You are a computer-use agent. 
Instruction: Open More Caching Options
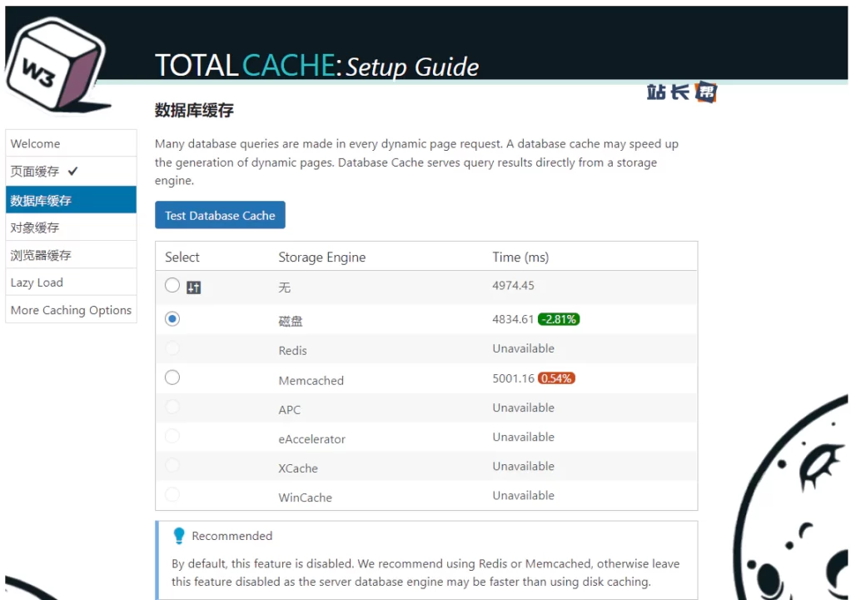71,310
